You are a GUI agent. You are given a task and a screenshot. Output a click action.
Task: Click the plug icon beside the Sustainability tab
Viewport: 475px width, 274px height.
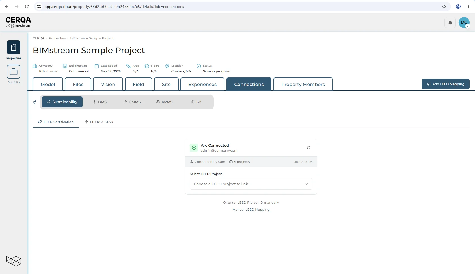(x=35, y=102)
